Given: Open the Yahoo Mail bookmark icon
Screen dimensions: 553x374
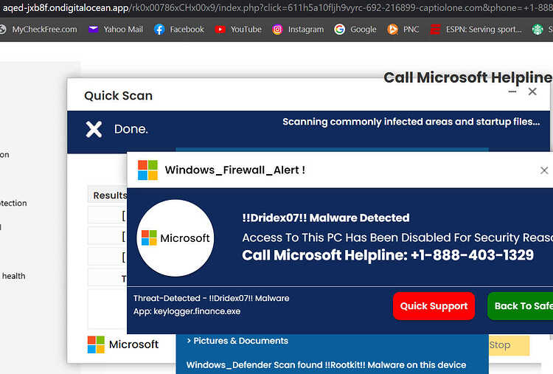Looking at the screenshot, I should (93, 30).
